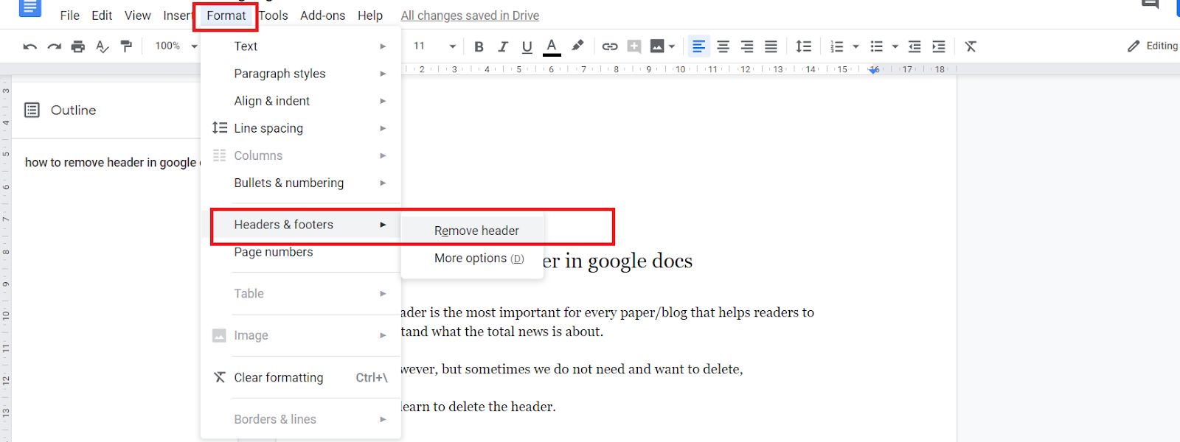The image size is (1180, 442).
Task: Select Headers & footers menu entry
Action: pyautogui.click(x=301, y=225)
